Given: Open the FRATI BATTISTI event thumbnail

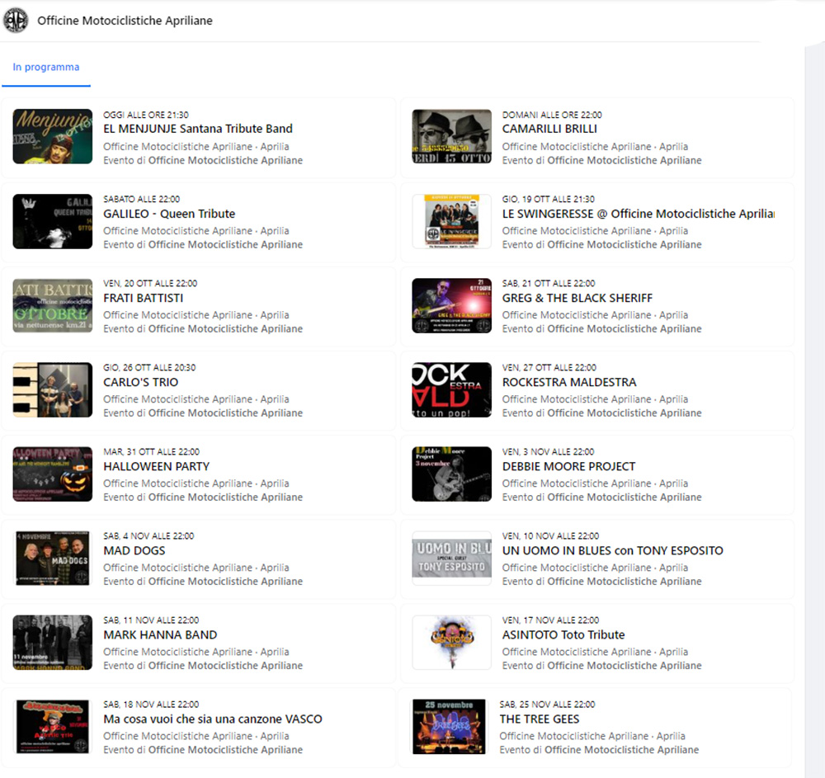Looking at the screenshot, I should pos(53,305).
